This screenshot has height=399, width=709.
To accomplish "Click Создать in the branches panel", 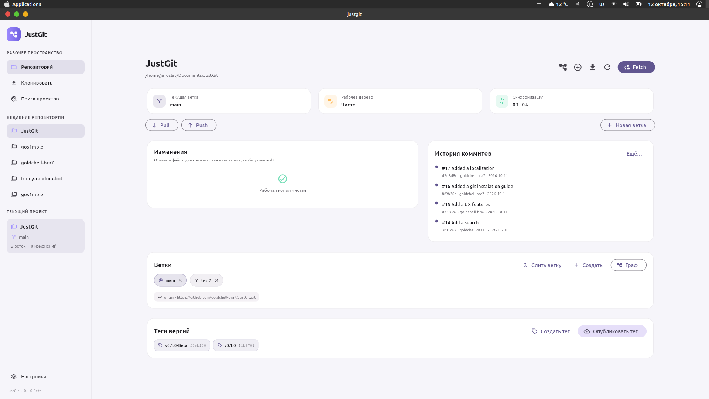I will tap(588, 265).
